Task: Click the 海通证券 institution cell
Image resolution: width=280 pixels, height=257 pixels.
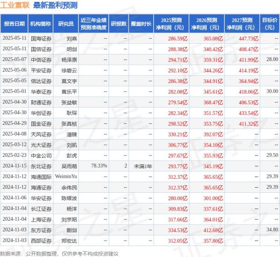Action: click(41, 188)
